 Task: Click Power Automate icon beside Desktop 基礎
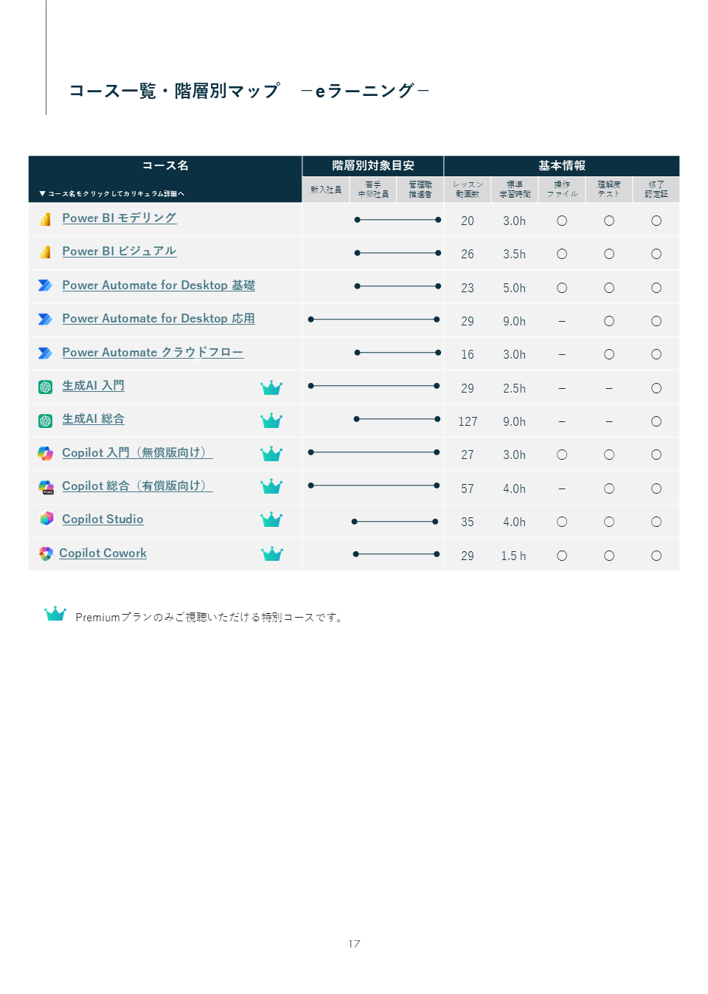tap(46, 286)
